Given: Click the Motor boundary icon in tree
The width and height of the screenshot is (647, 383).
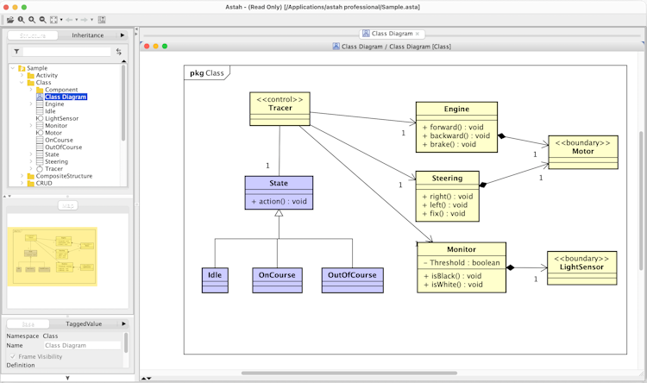Looking at the screenshot, I should (x=40, y=133).
